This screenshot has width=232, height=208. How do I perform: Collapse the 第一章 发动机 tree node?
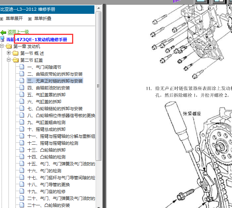click(2, 46)
